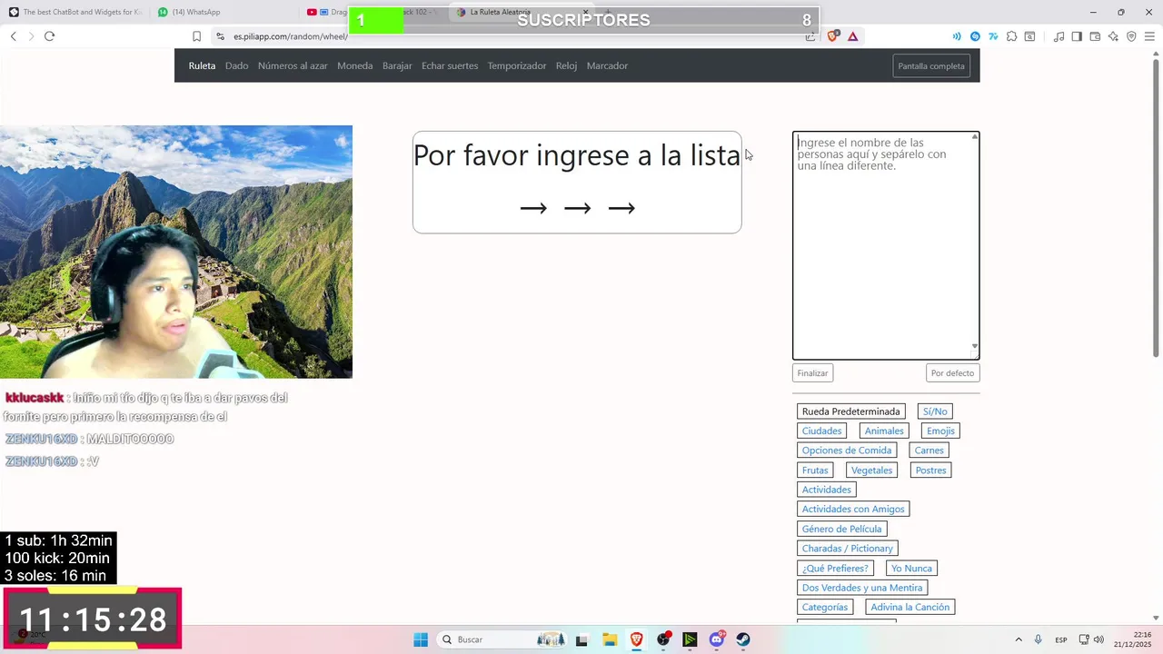The height and width of the screenshot is (654, 1163).
Task: Select the Yo Nunca preset
Action: coord(911,568)
